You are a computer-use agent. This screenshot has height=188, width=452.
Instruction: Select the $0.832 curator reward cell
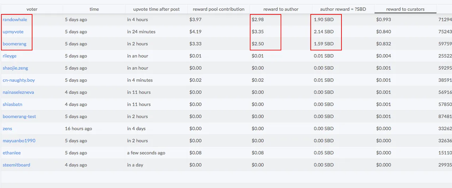[x=383, y=44]
